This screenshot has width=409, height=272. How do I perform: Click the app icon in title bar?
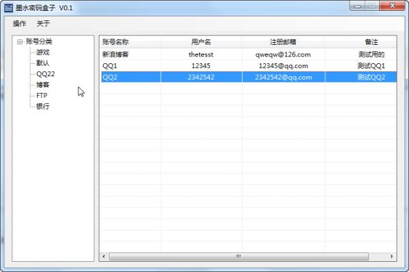tap(8, 7)
